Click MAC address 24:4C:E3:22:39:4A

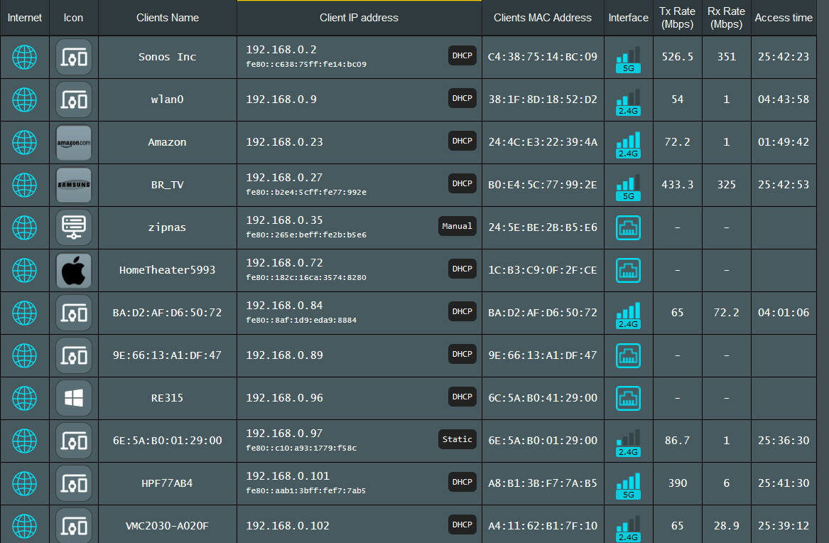543,142
